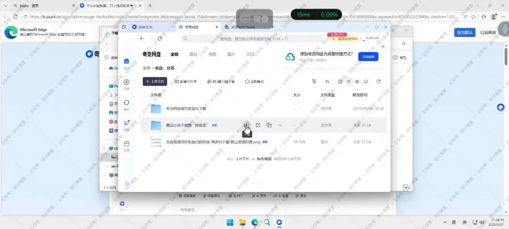
Task: Open the backup sync icon in left sidebar
Action: [x=127, y=103]
